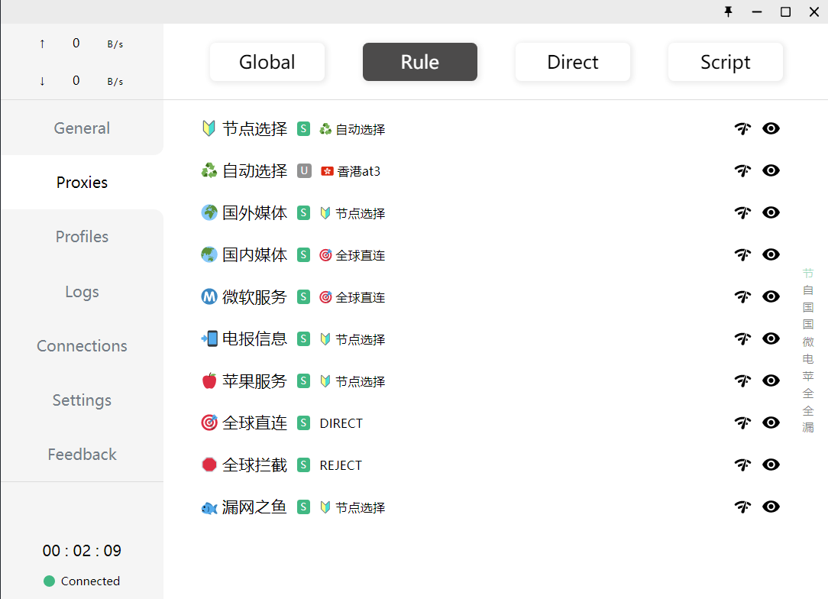
Task: Run latency test for 自动选择 group
Action: click(x=742, y=170)
